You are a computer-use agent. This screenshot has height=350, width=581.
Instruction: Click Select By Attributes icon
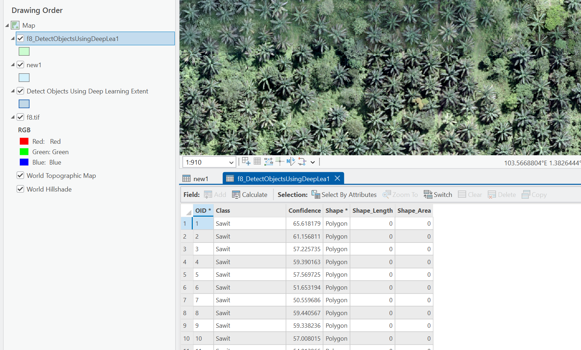coord(316,195)
